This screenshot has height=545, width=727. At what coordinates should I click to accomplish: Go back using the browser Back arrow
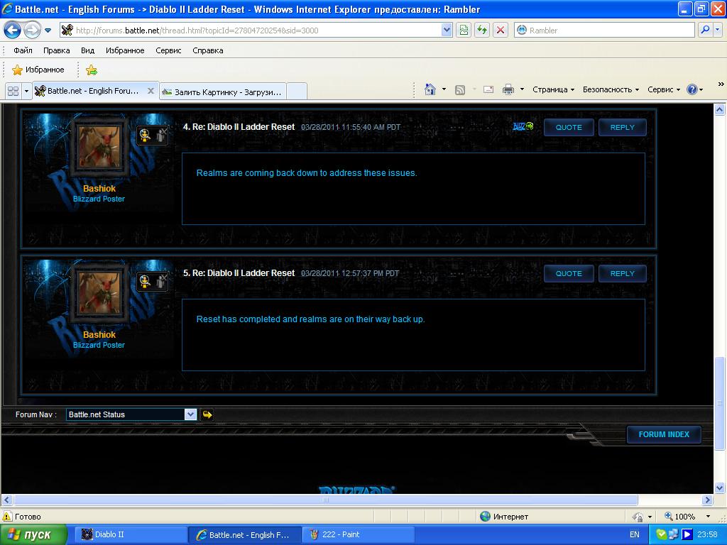coord(13,31)
